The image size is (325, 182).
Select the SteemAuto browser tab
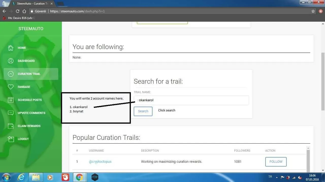pyautogui.click(x=32, y=4)
